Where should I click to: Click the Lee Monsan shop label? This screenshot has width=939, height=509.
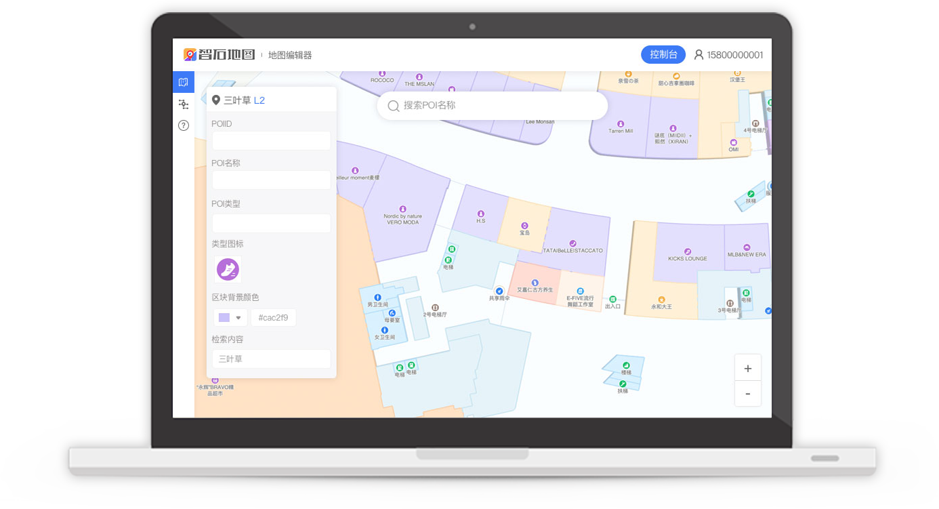coord(540,122)
